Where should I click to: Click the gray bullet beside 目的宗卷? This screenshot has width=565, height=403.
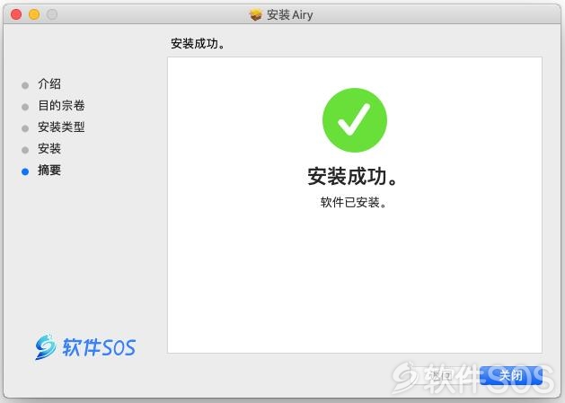tap(25, 107)
